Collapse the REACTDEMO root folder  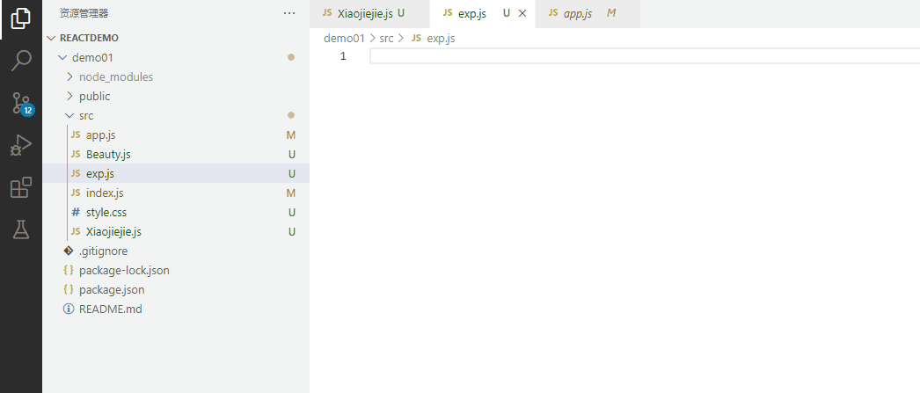pos(176,38)
